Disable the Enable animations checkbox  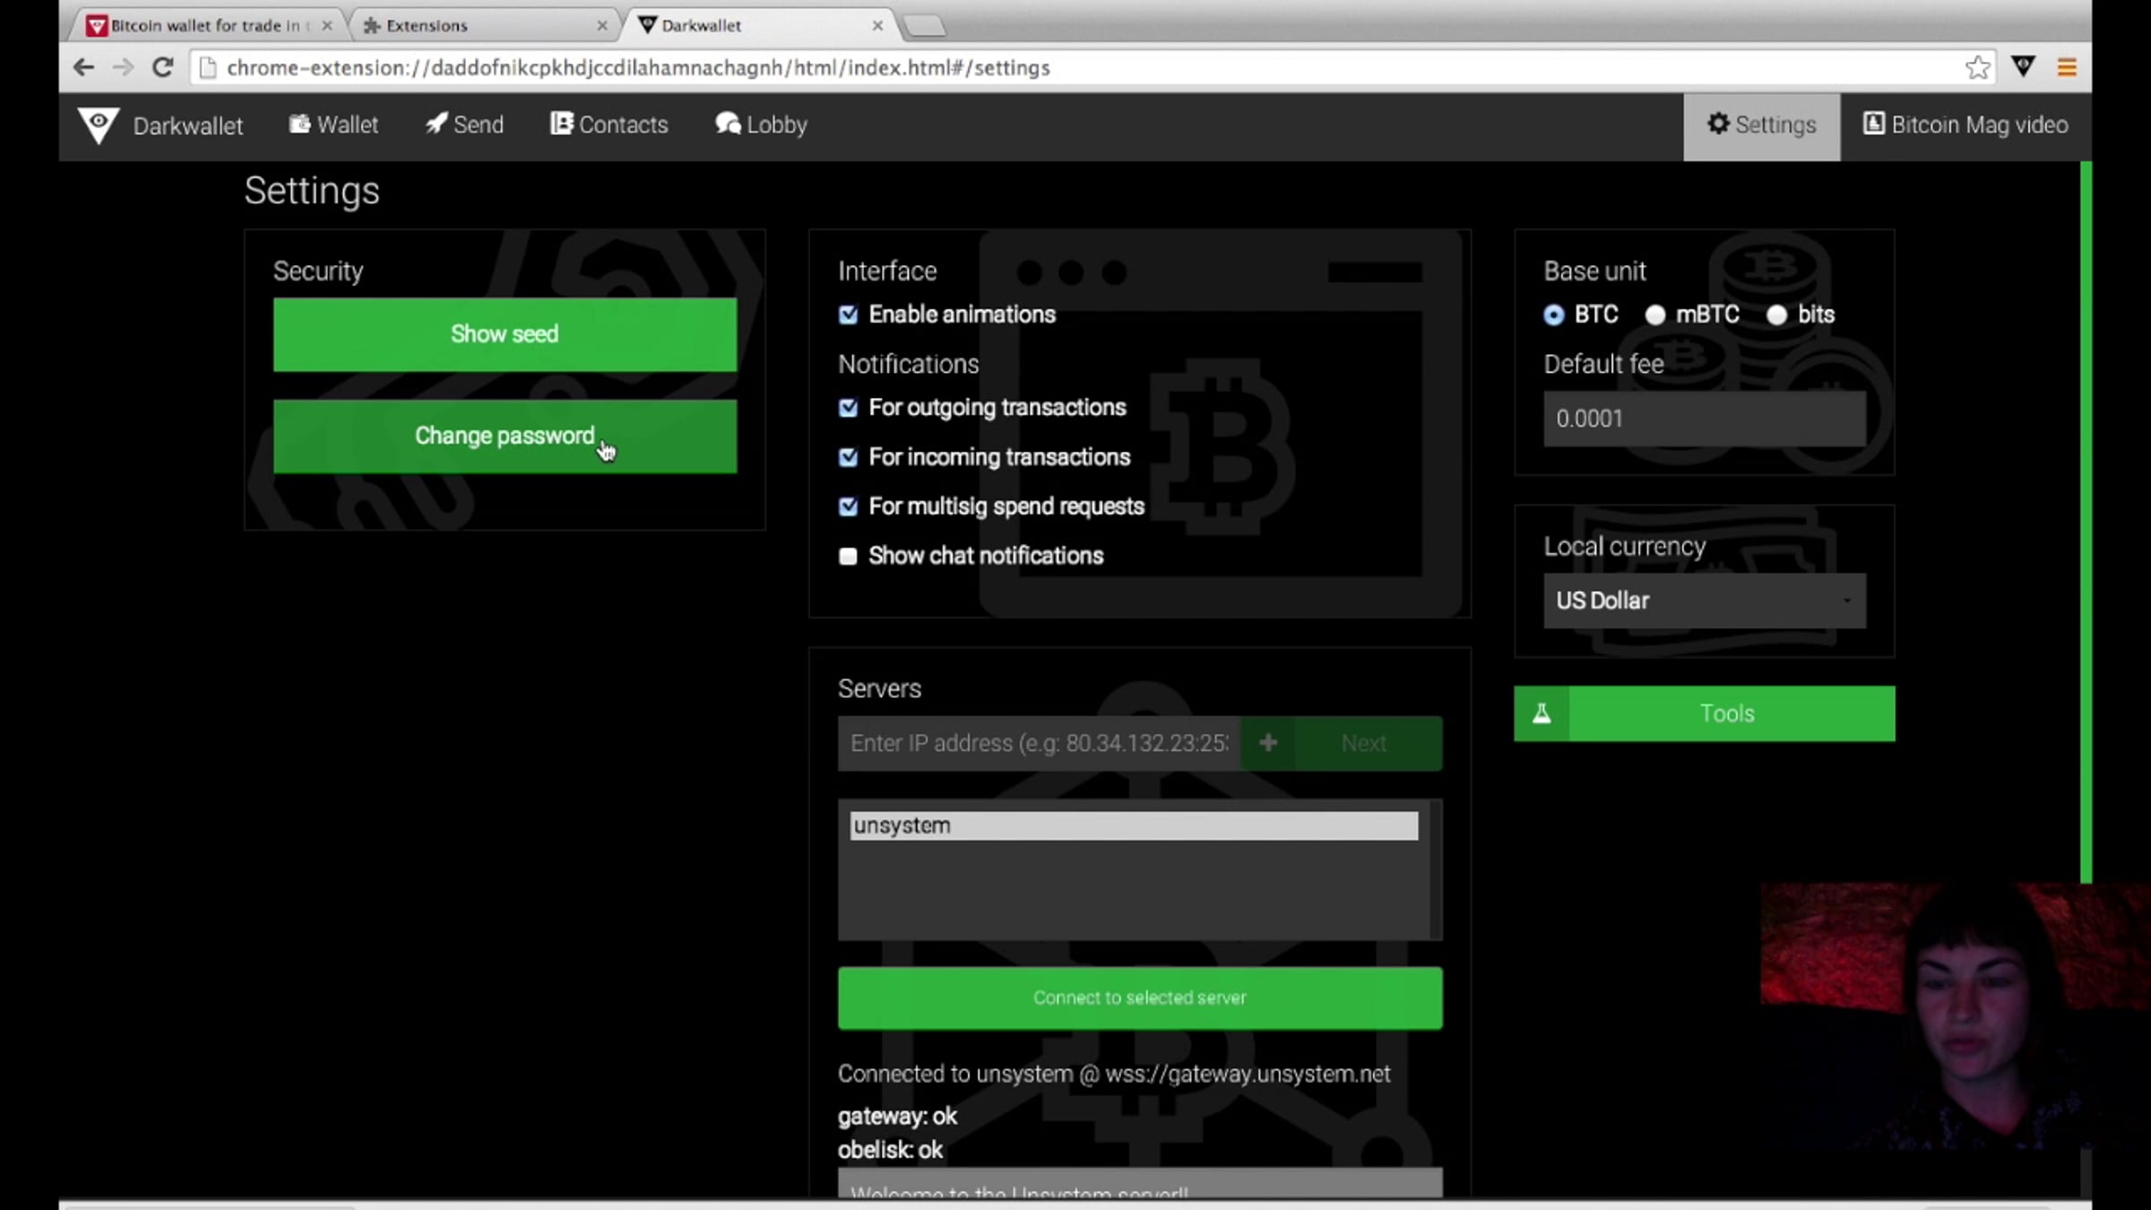tap(848, 315)
